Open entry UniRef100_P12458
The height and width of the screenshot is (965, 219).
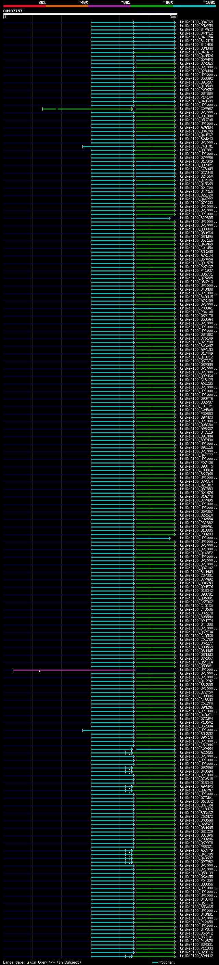click(x=196, y=922)
